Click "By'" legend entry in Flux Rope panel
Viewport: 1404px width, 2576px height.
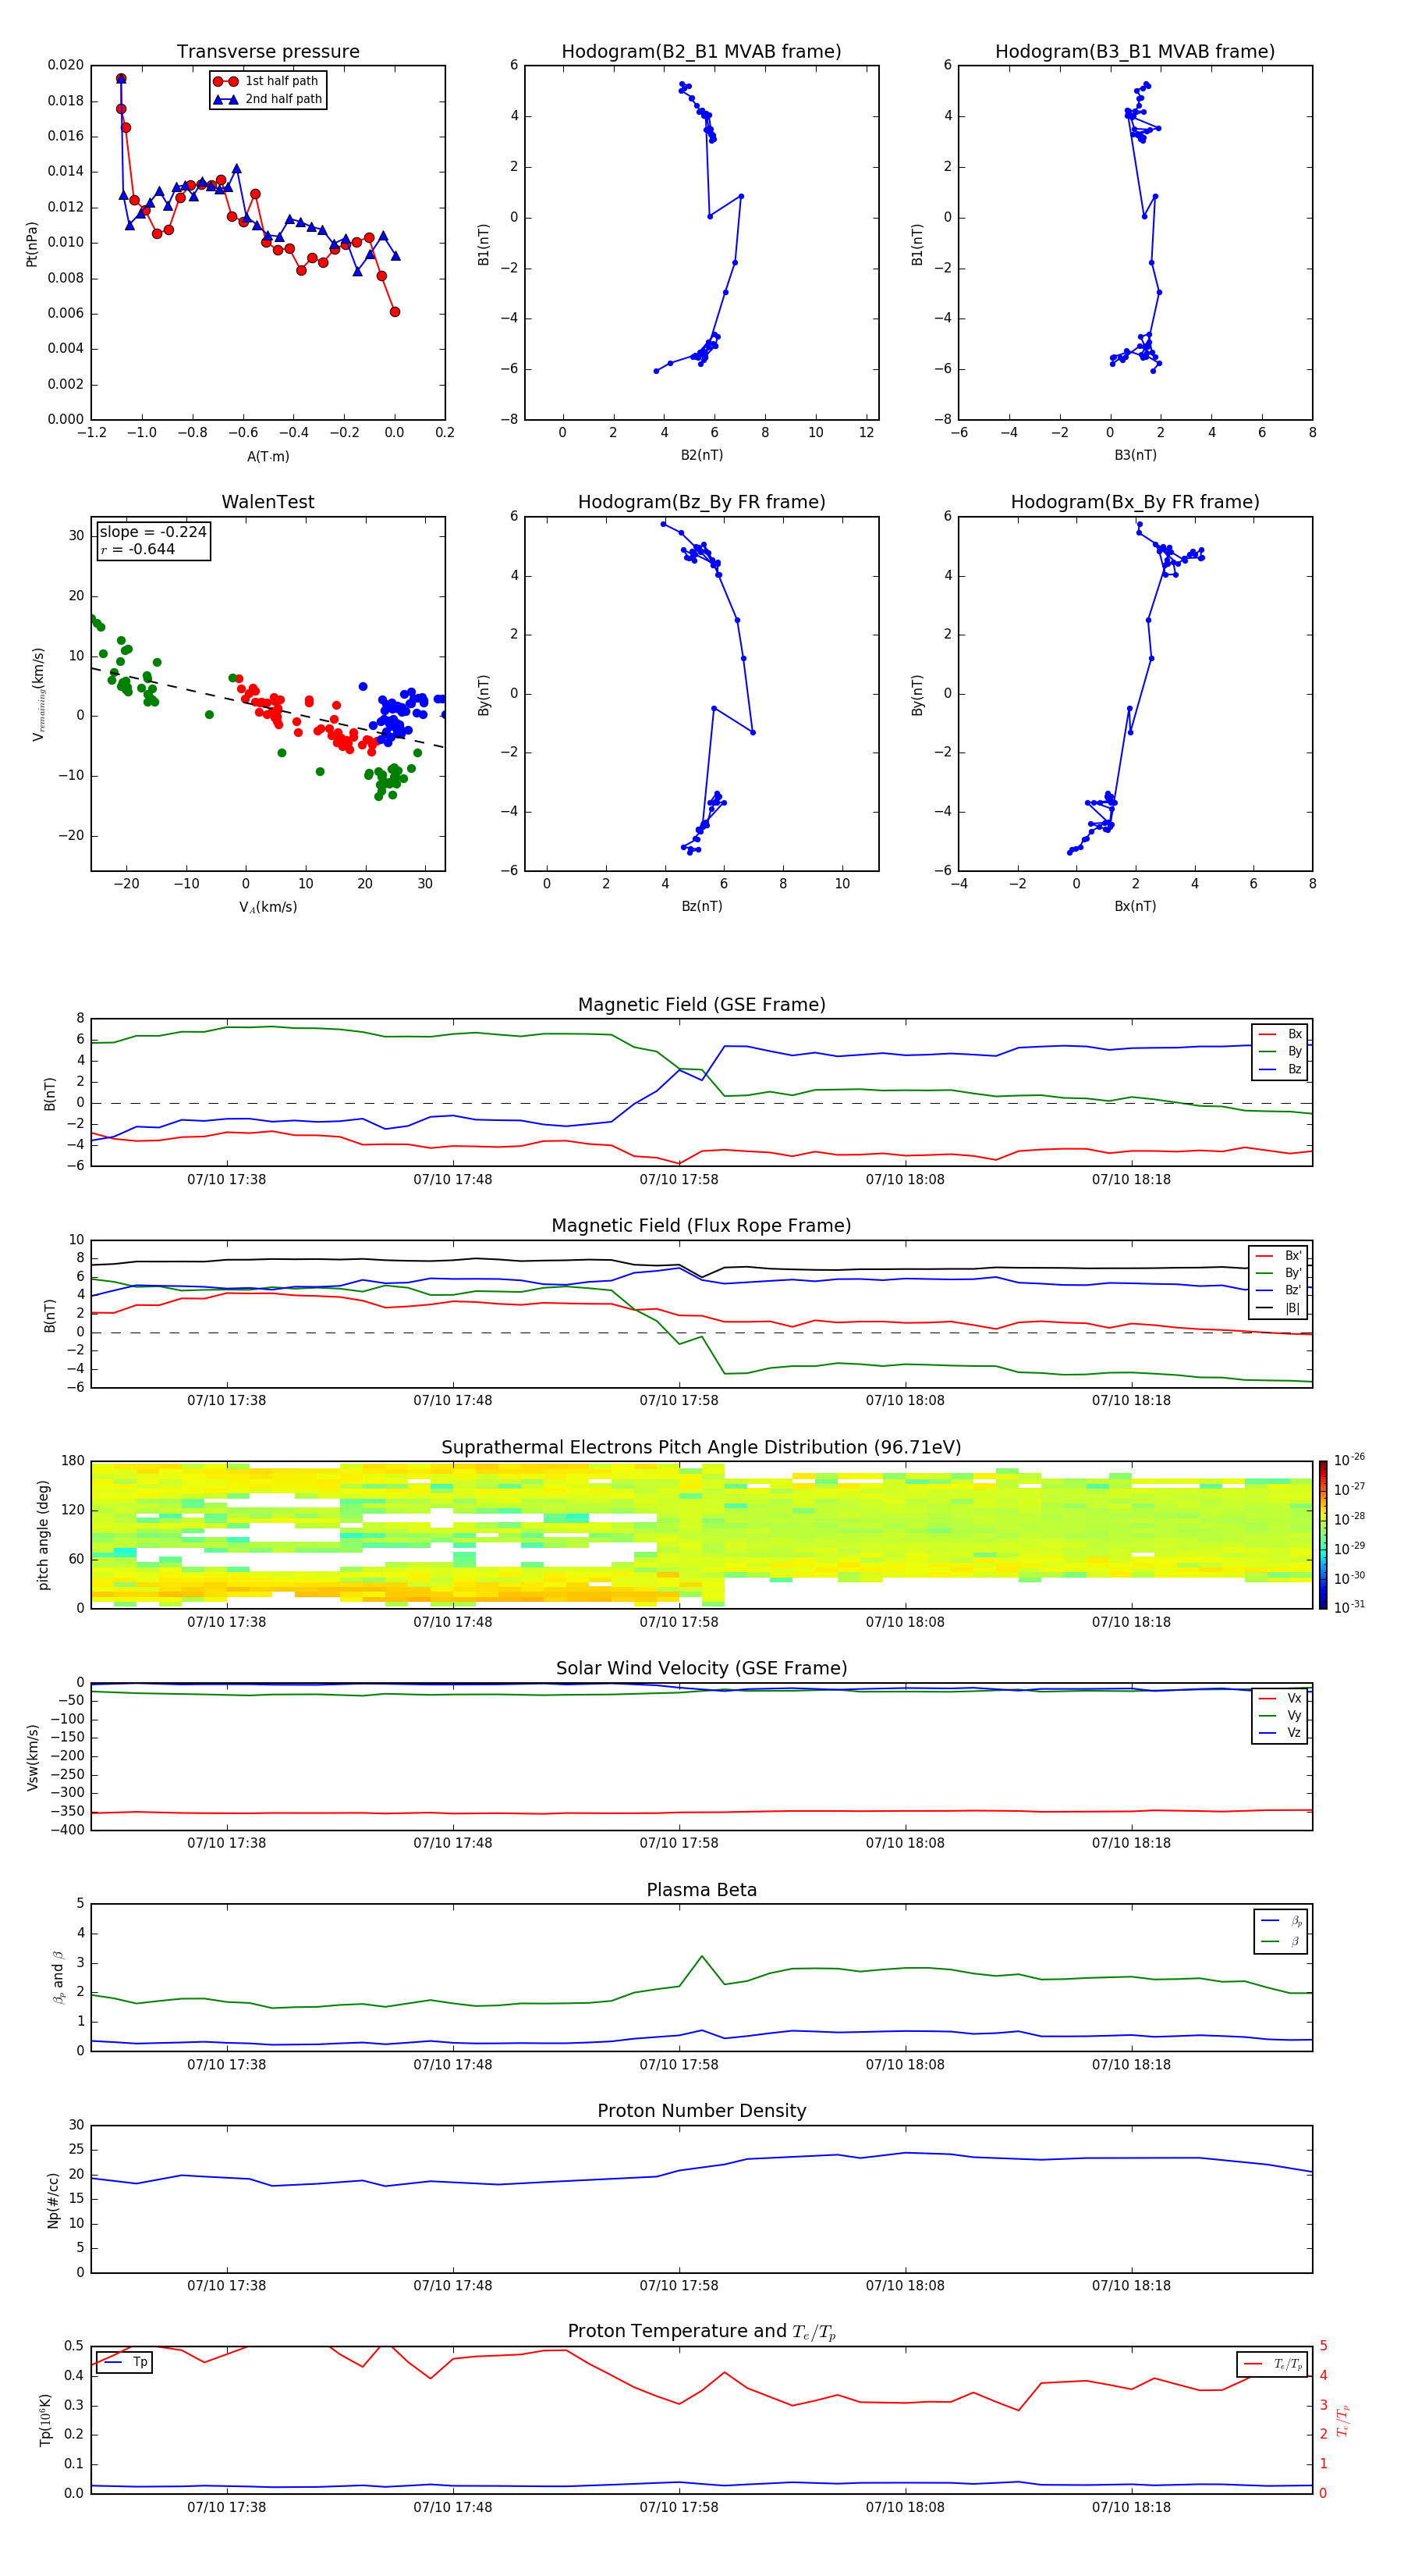[x=1278, y=1274]
